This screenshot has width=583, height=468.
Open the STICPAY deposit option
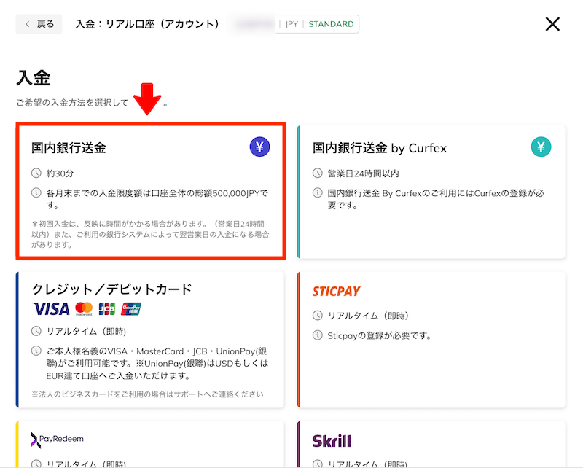click(431, 340)
